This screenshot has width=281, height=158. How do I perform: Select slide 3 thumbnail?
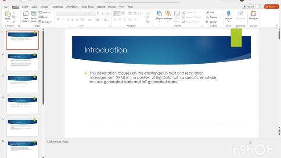[x=22, y=84]
